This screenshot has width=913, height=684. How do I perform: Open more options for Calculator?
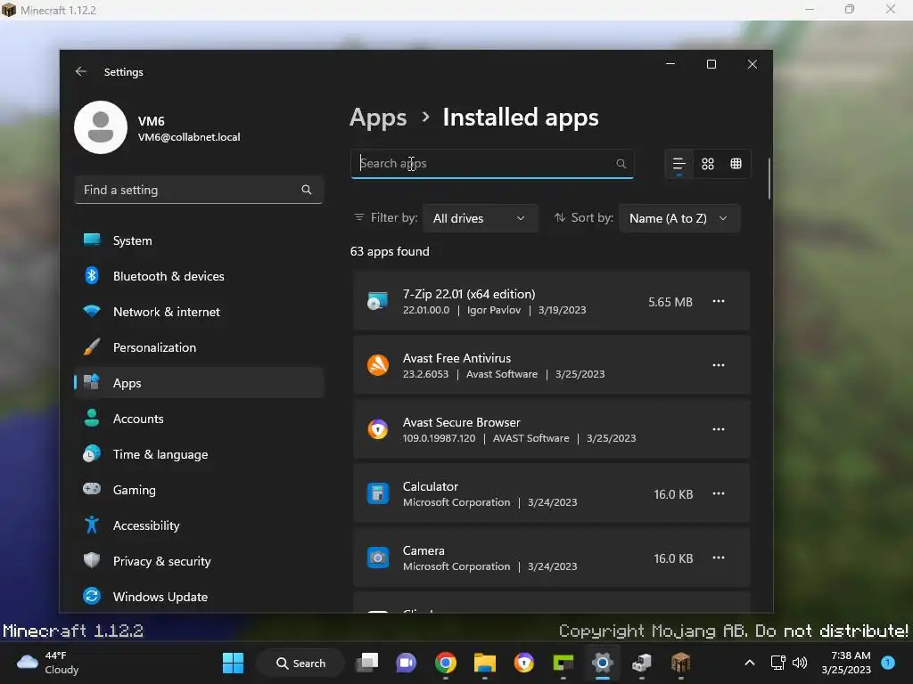719,493
